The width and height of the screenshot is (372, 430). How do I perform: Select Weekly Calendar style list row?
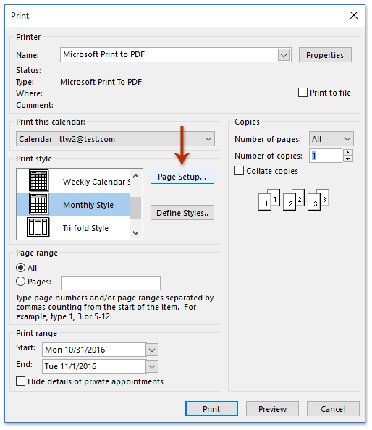tap(74, 181)
